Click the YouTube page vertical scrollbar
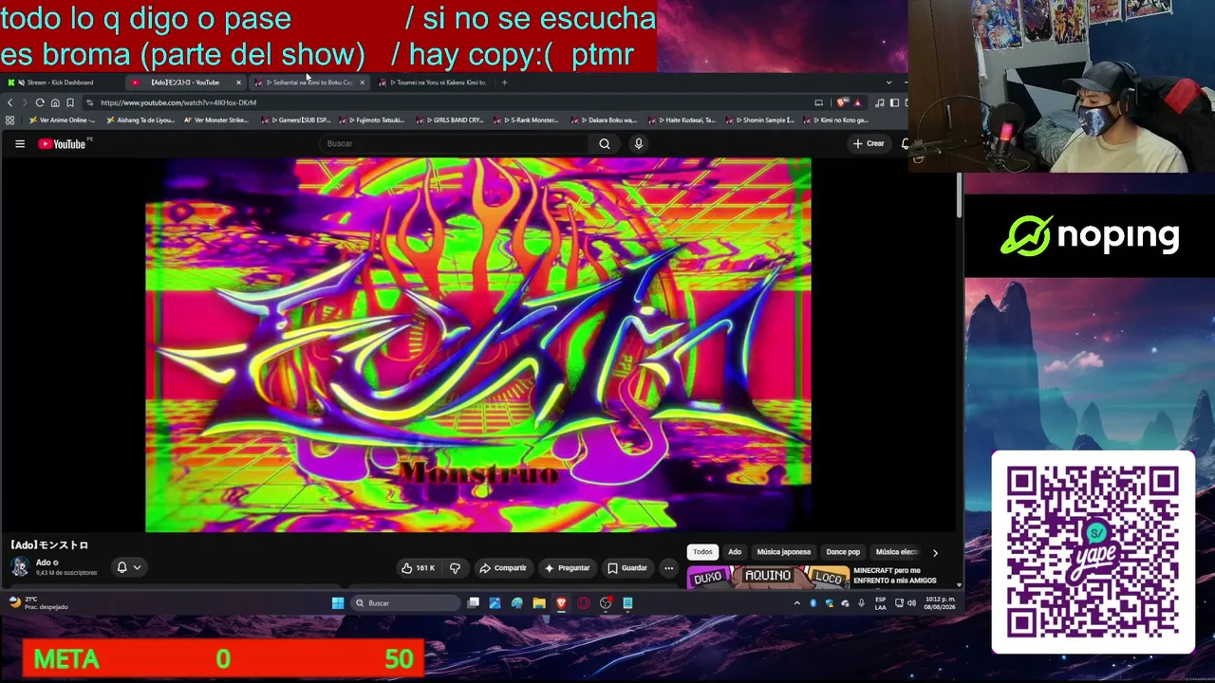This screenshot has height=683, width=1215. (x=960, y=197)
